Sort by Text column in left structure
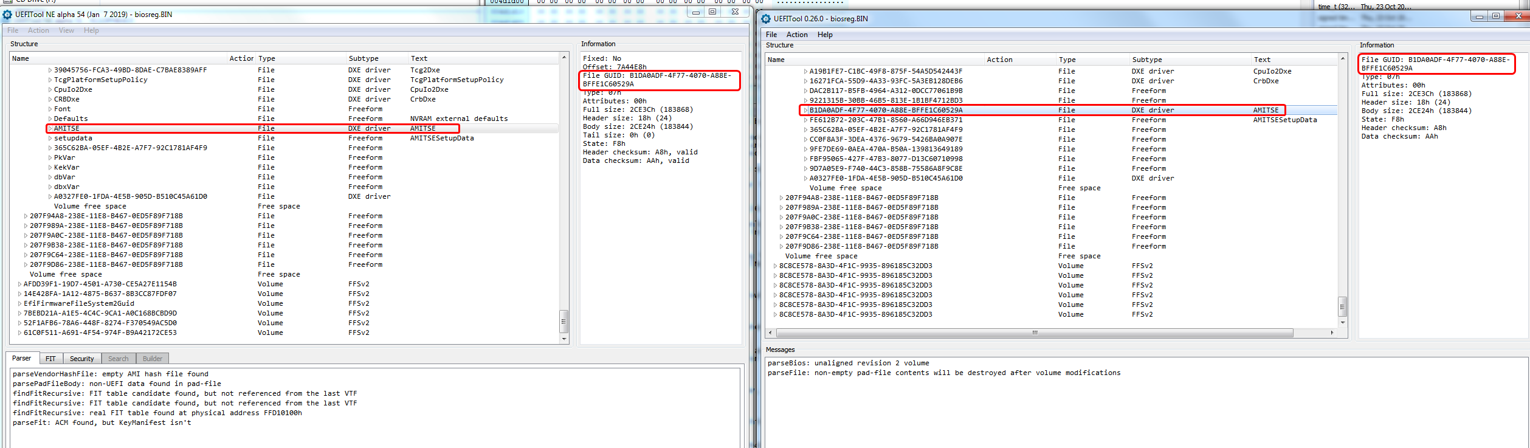This screenshot has height=448, width=1530. coord(483,58)
